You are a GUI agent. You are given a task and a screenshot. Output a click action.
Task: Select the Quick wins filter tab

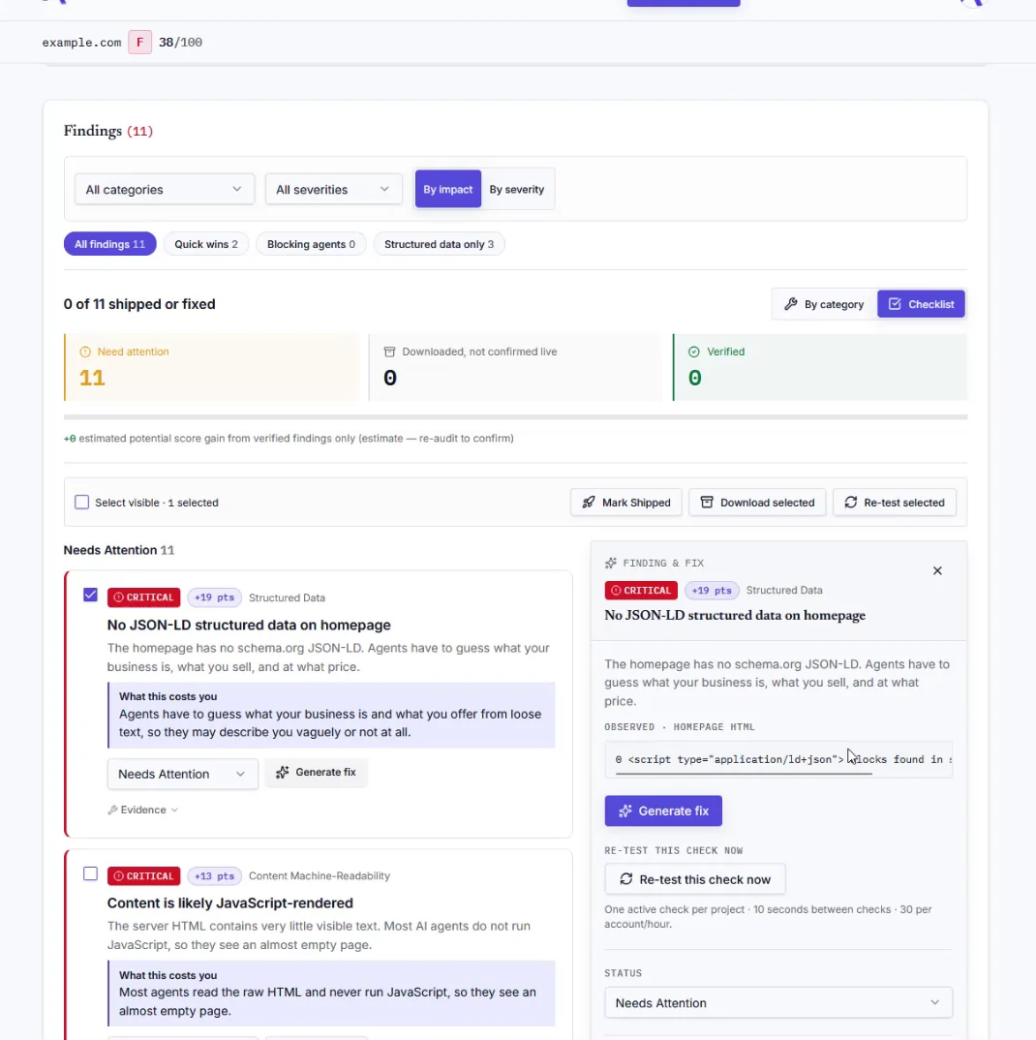205,244
